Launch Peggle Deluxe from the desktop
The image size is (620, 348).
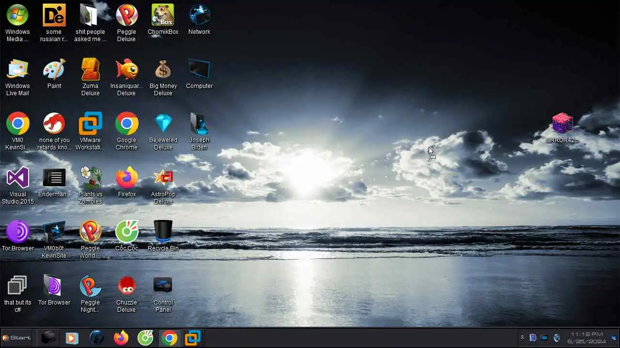(126, 23)
